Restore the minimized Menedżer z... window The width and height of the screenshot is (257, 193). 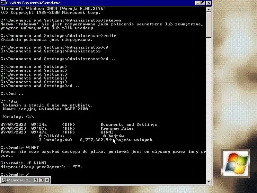(x=36, y=180)
